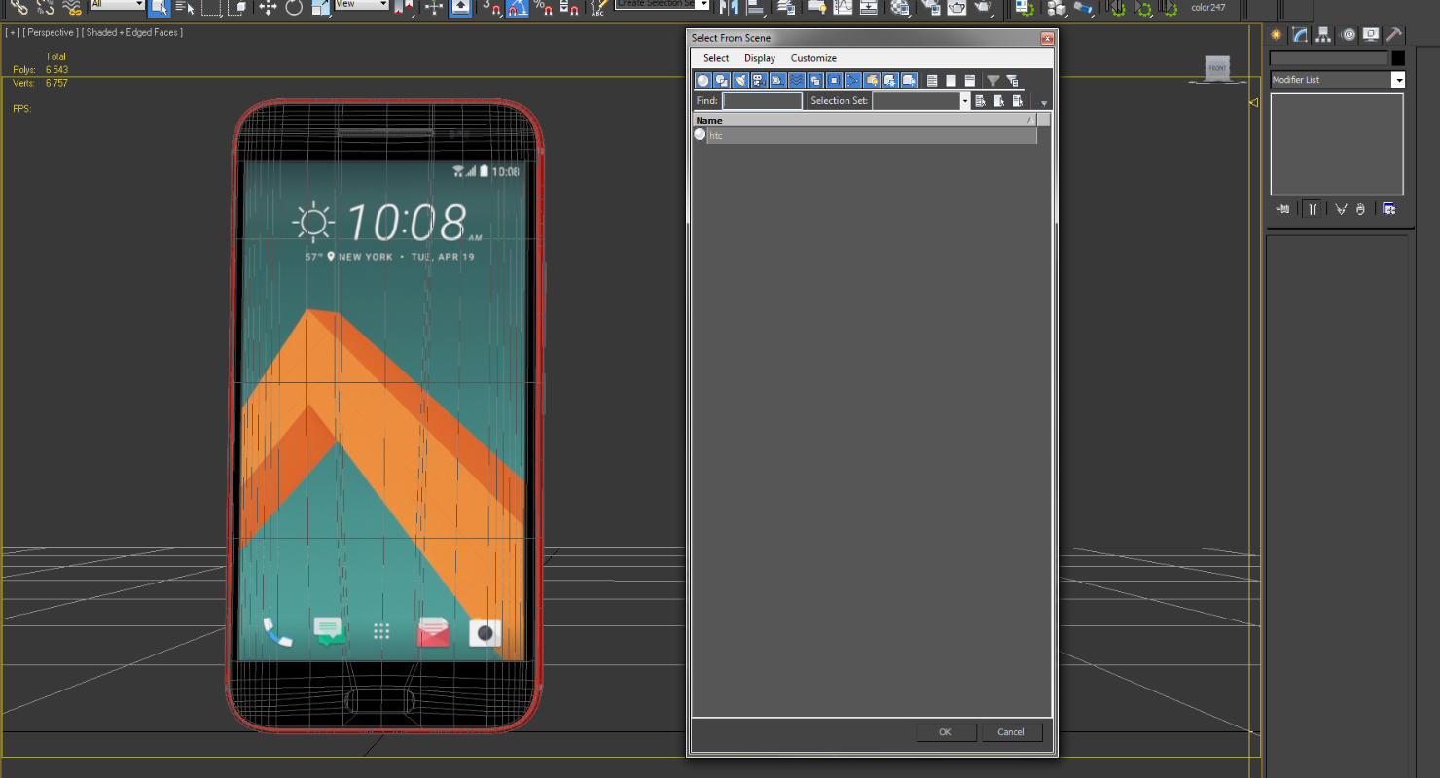Screen dimensions: 1440x778
Task: Click the first selection-set list icon right of Selection Set
Action: click(980, 101)
